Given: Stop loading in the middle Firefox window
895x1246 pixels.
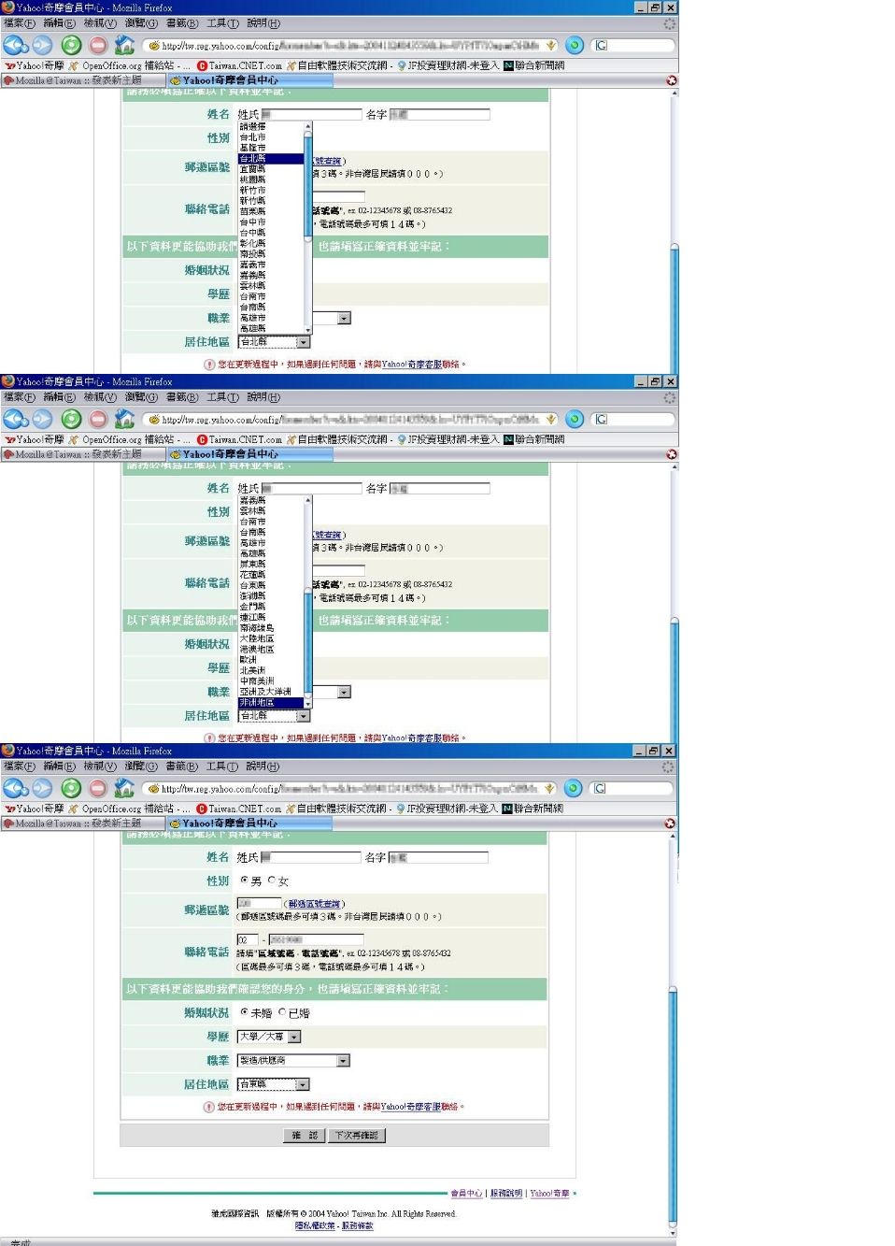Looking at the screenshot, I should [x=98, y=419].
